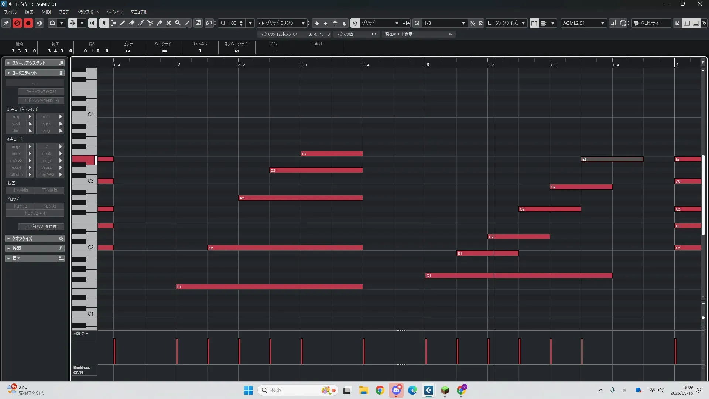Viewport: 709px width, 399px height.
Task: Select the Mute X tool
Action: [x=169, y=23]
